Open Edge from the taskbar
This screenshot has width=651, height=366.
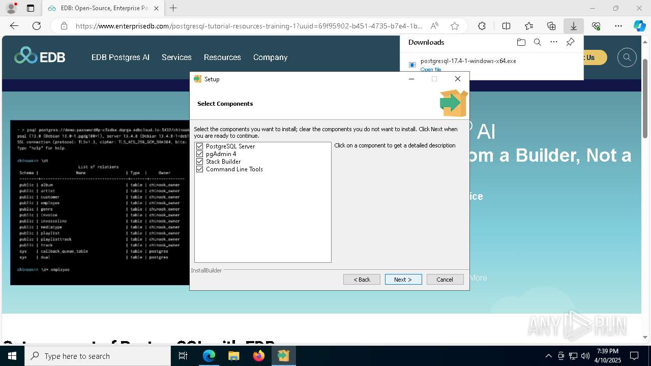coord(209,356)
